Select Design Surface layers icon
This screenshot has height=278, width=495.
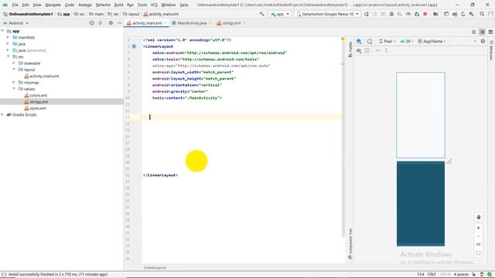tap(359, 41)
